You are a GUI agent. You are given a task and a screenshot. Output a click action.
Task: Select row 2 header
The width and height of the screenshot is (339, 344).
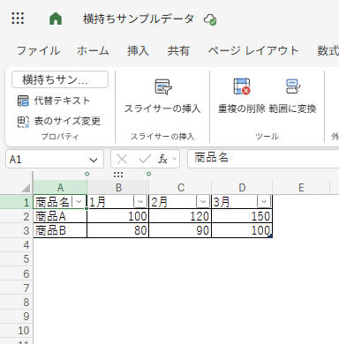(x=17, y=216)
